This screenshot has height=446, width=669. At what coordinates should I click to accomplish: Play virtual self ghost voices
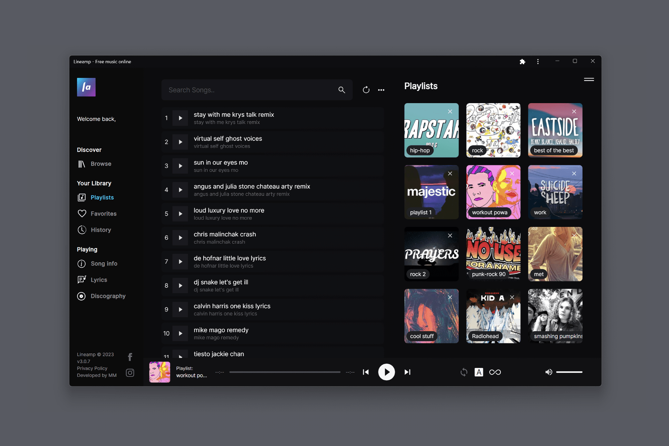point(180,142)
